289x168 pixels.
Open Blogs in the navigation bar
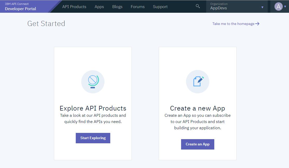pyautogui.click(x=117, y=7)
